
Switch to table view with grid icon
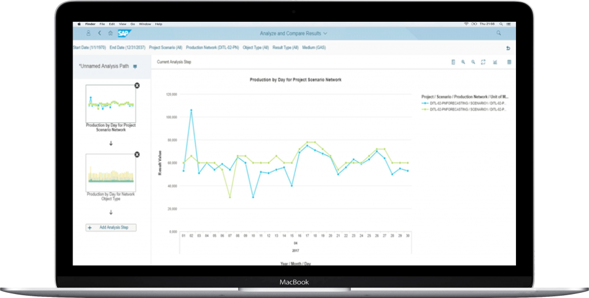509,62
